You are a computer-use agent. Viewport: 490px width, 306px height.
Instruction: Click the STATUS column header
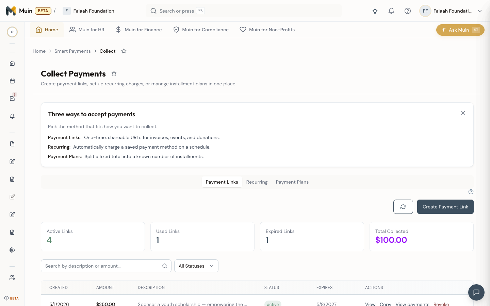click(272, 288)
